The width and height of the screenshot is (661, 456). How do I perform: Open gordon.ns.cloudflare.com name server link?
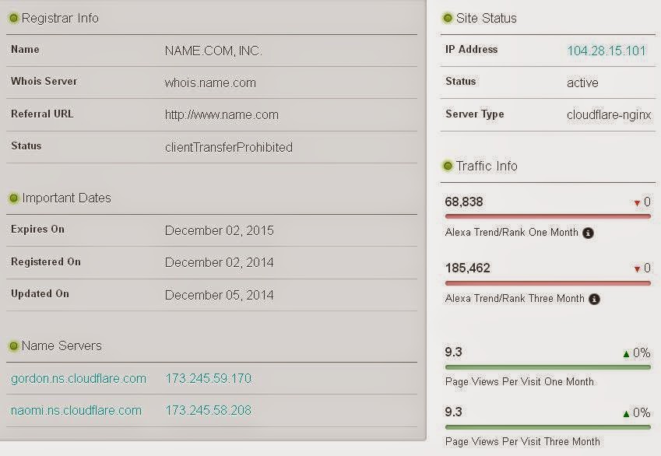click(79, 378)
